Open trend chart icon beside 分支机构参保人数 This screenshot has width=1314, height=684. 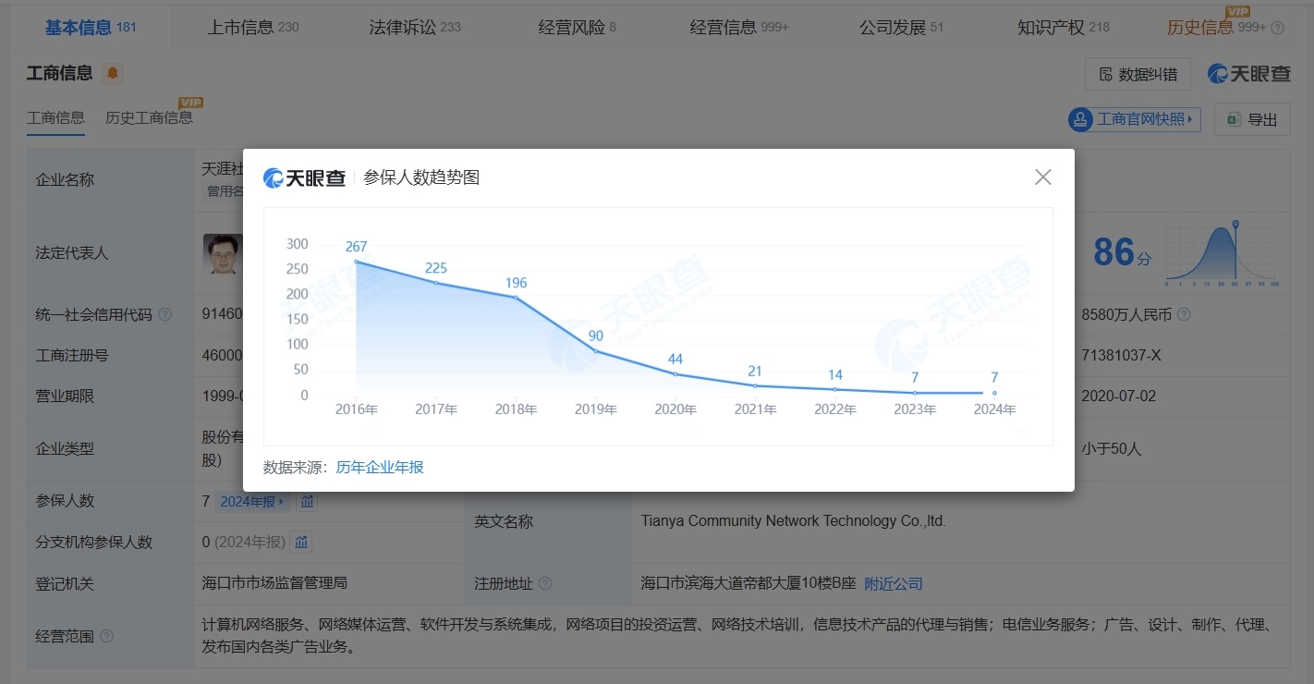click(301, 542)
